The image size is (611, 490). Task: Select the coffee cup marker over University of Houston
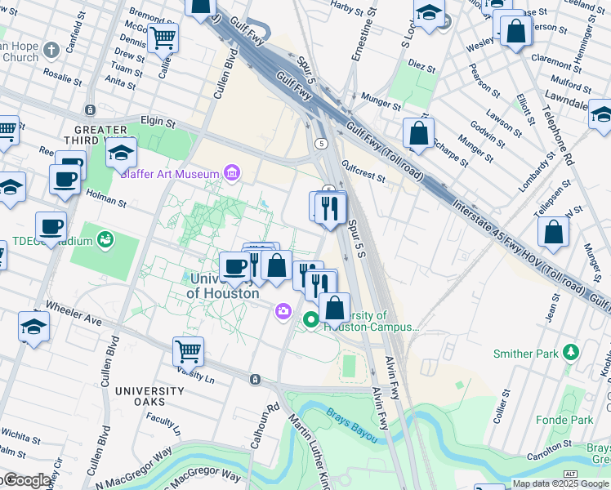click(234, 268)
